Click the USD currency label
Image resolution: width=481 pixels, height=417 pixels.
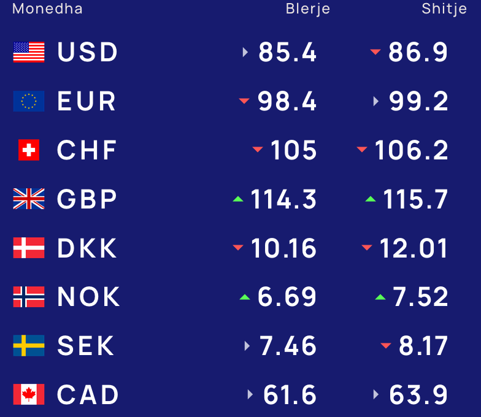tap(87, 52)
